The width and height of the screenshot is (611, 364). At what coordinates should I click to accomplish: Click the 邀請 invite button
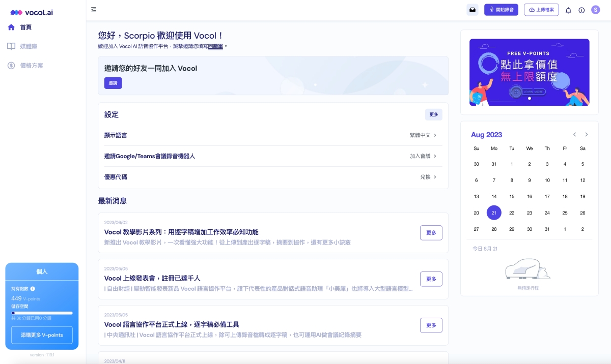click(x=113, y=83)
